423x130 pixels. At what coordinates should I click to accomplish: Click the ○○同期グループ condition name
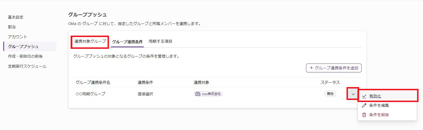point(90,94)
